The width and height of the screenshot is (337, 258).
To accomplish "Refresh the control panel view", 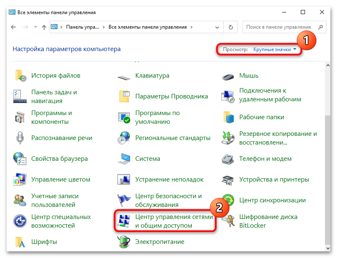I will [x=230, y=27].
